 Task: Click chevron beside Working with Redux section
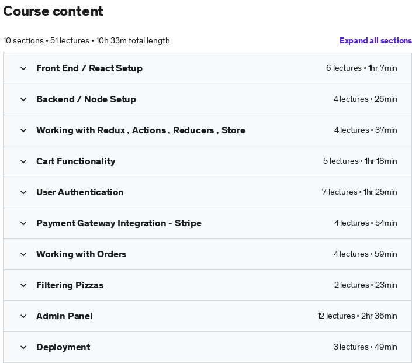(23, 130)
